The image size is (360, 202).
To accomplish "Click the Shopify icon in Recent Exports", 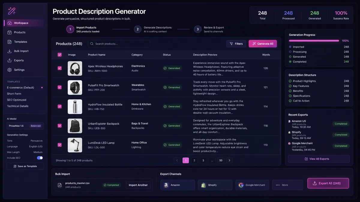I will [289, 132].
